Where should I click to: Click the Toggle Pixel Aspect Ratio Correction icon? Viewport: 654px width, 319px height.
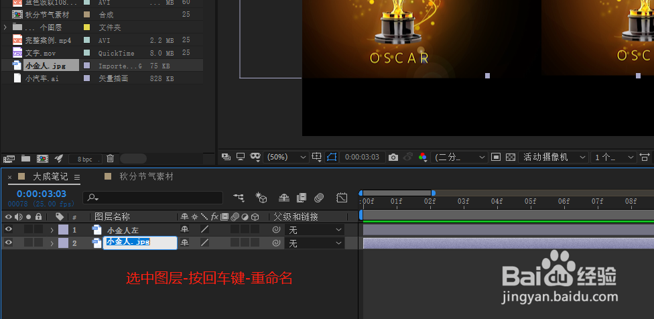pos(645,157)
